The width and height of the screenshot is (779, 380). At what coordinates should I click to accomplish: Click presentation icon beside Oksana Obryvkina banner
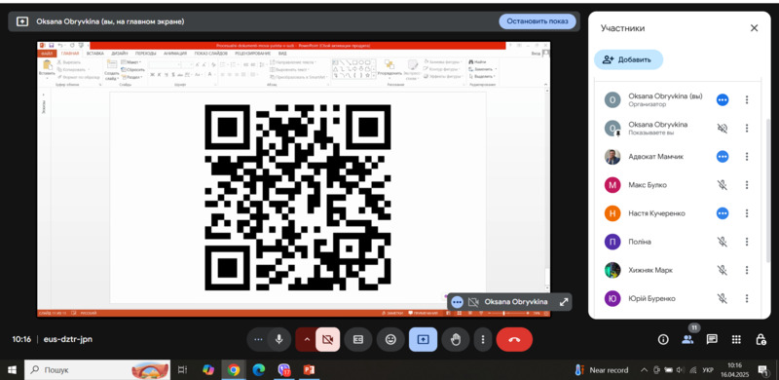coord(21,21)
